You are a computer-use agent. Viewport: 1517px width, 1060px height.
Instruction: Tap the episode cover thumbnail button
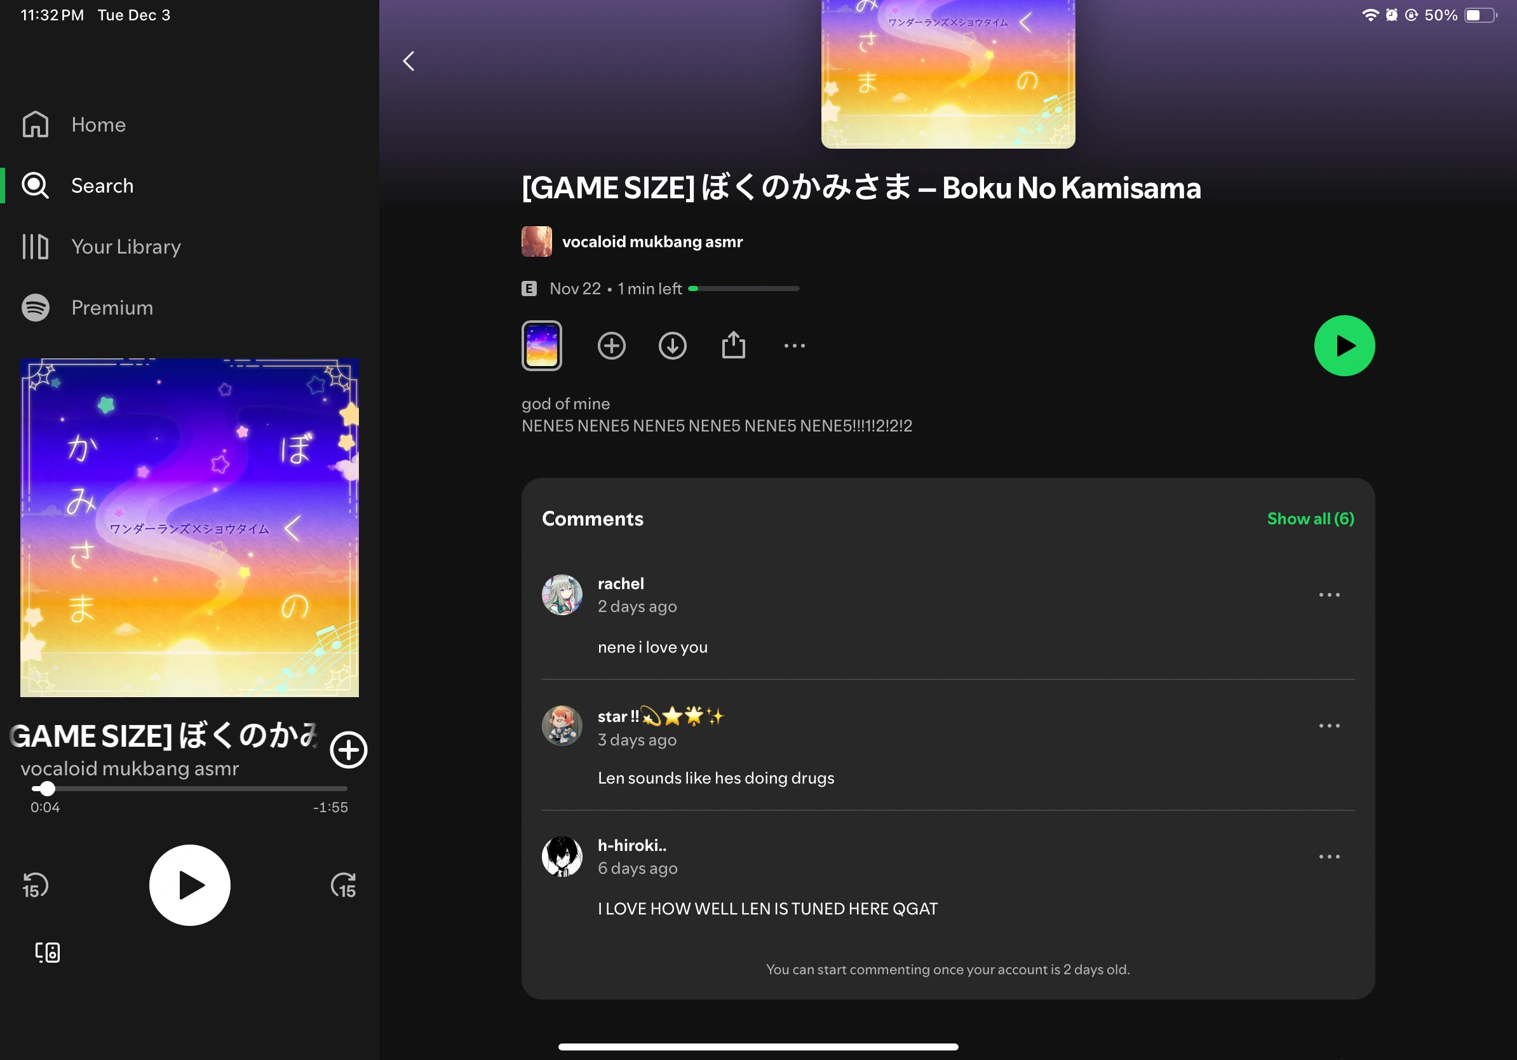[x=541, y=346]
